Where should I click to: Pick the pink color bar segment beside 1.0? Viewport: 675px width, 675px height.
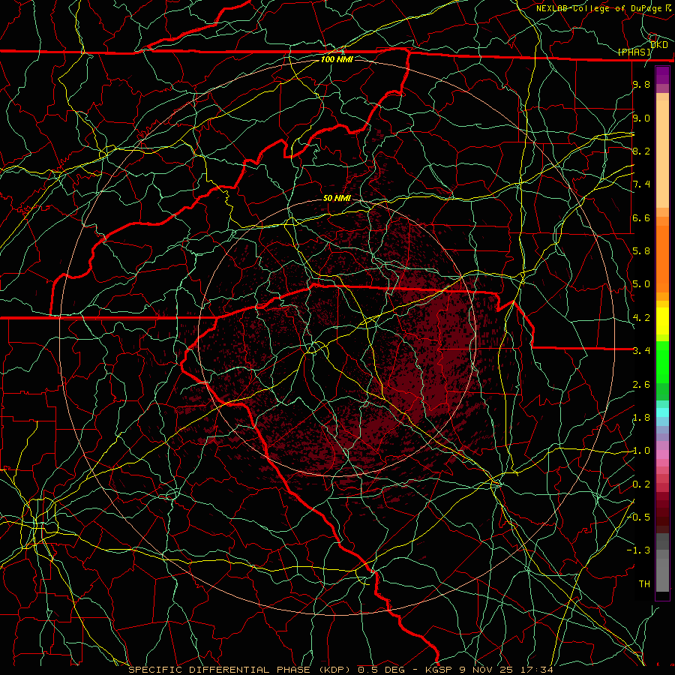[x=662, y=454]
